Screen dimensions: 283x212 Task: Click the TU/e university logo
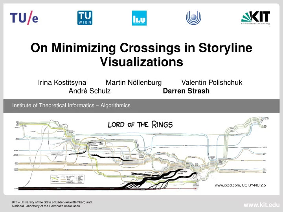click(x=24, y=18)
